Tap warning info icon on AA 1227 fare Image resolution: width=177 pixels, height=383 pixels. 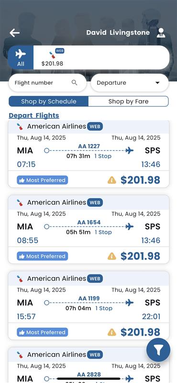112,180
